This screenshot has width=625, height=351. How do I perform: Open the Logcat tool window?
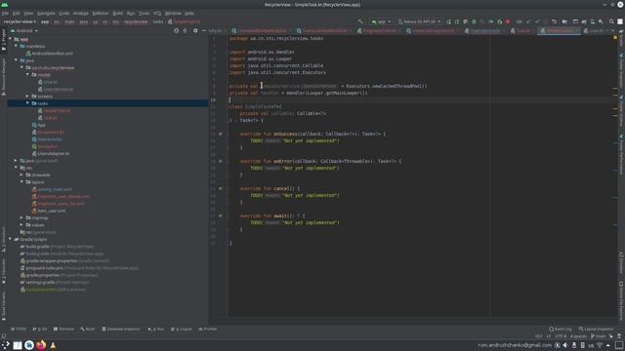(182, 330)
